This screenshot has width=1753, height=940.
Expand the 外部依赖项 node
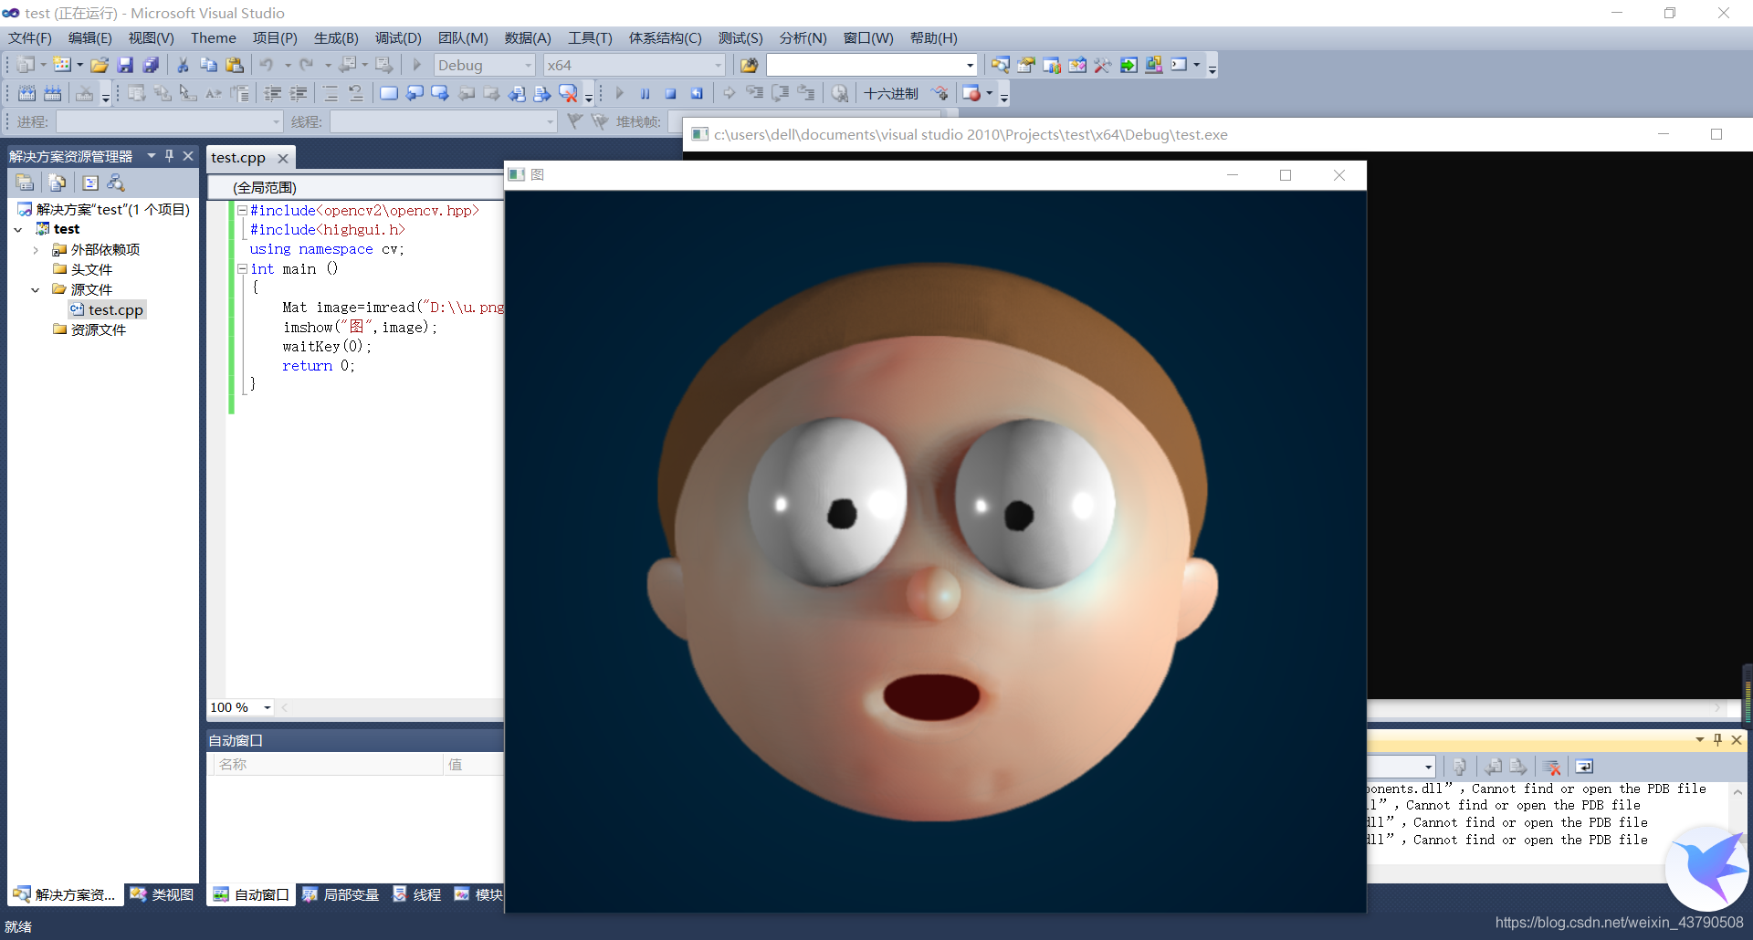point(36,250)
